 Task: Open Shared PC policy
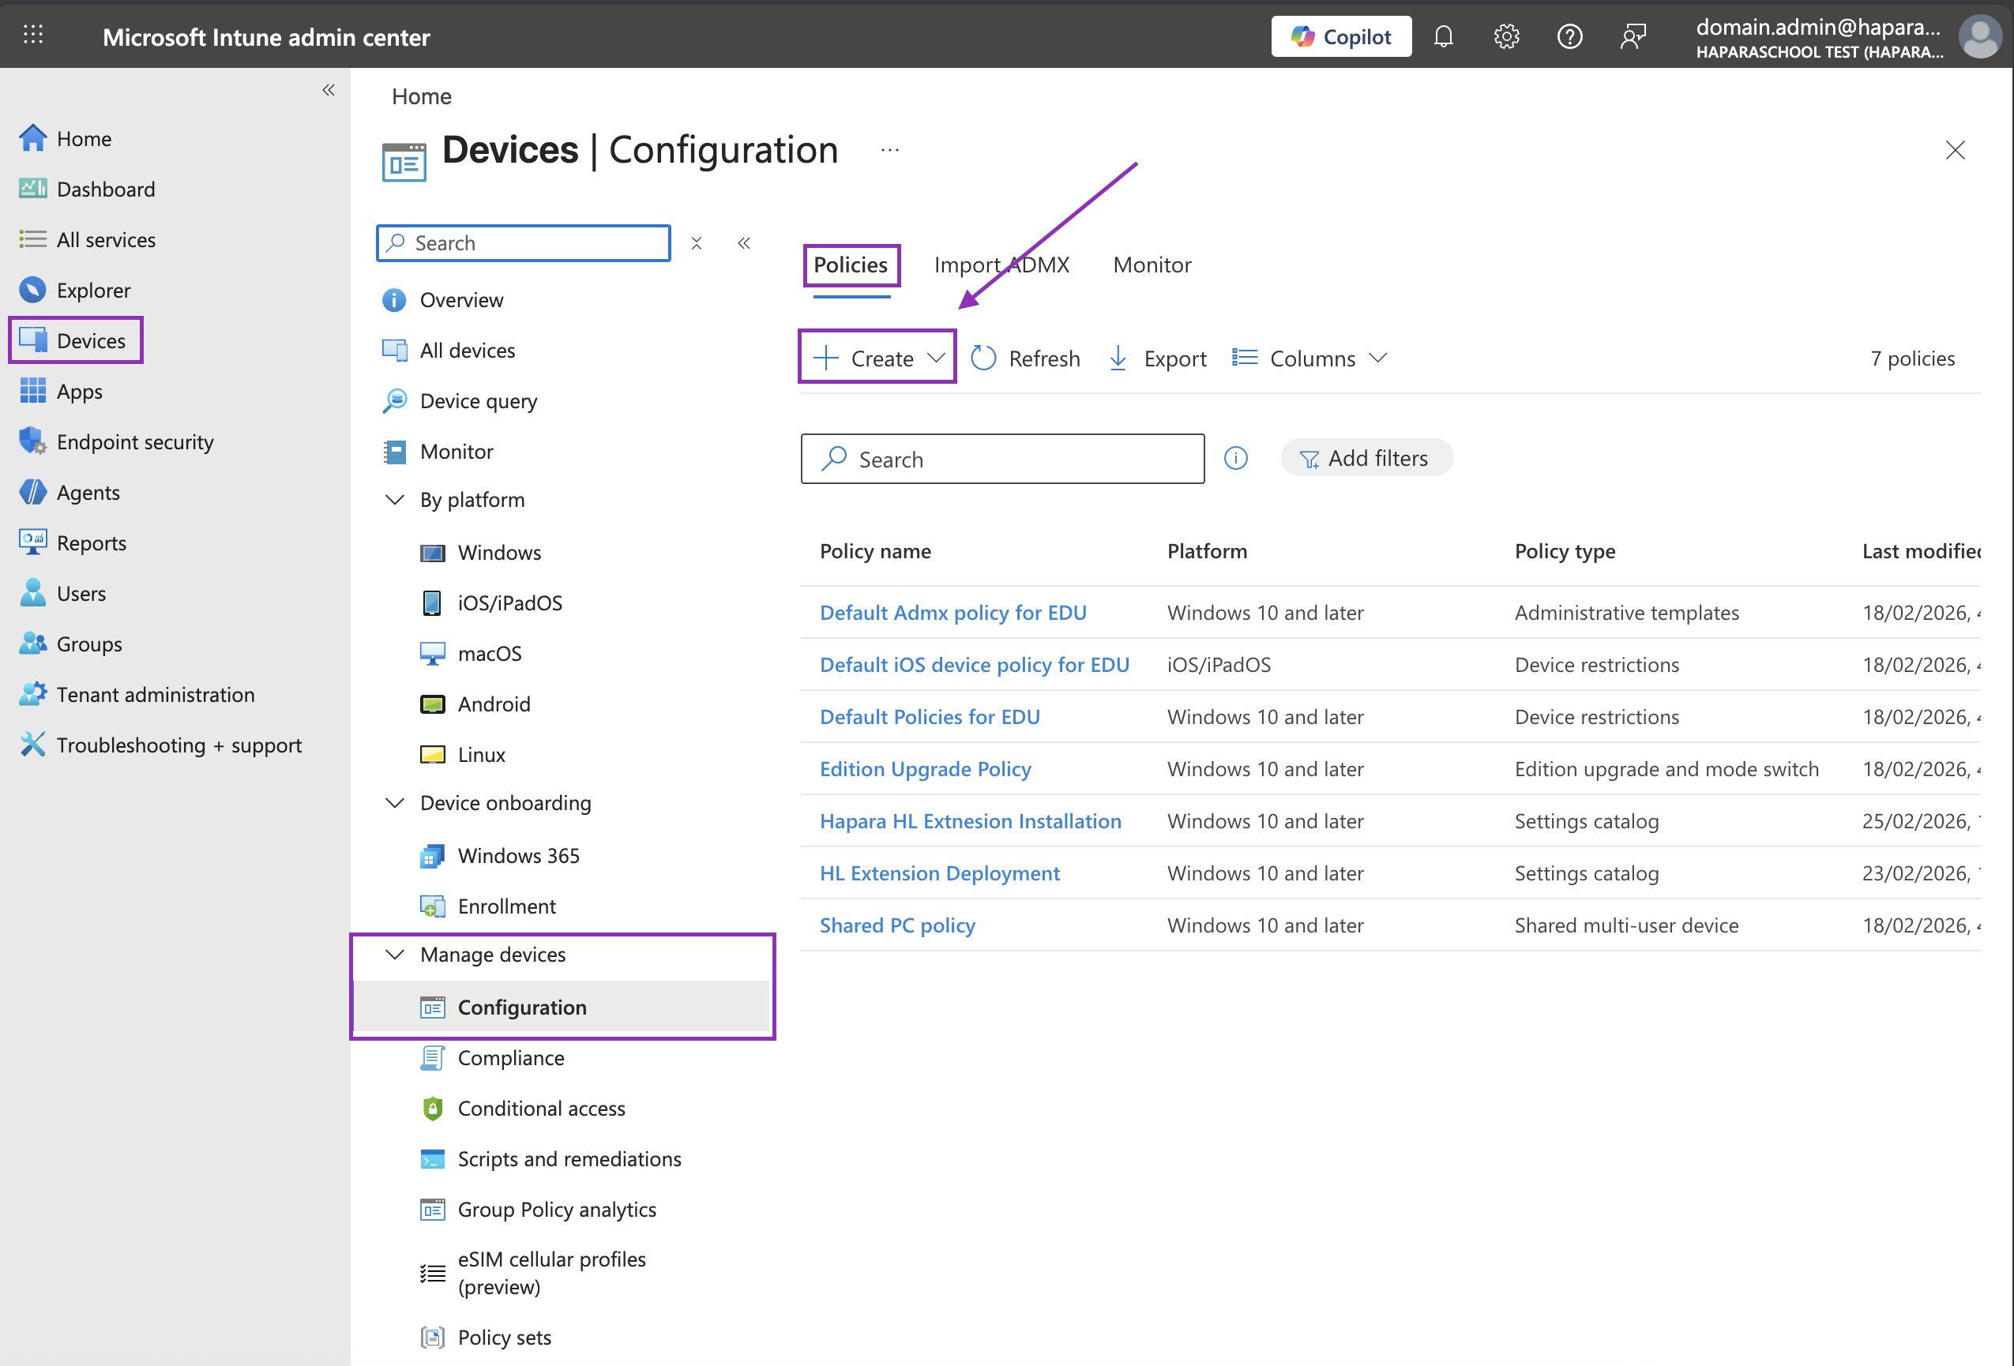(x=897, y=925)
